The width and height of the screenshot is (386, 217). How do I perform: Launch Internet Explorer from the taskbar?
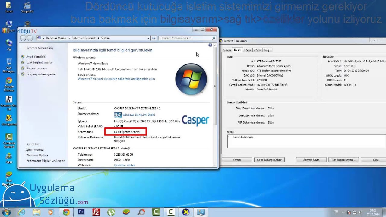click(22, 212)
